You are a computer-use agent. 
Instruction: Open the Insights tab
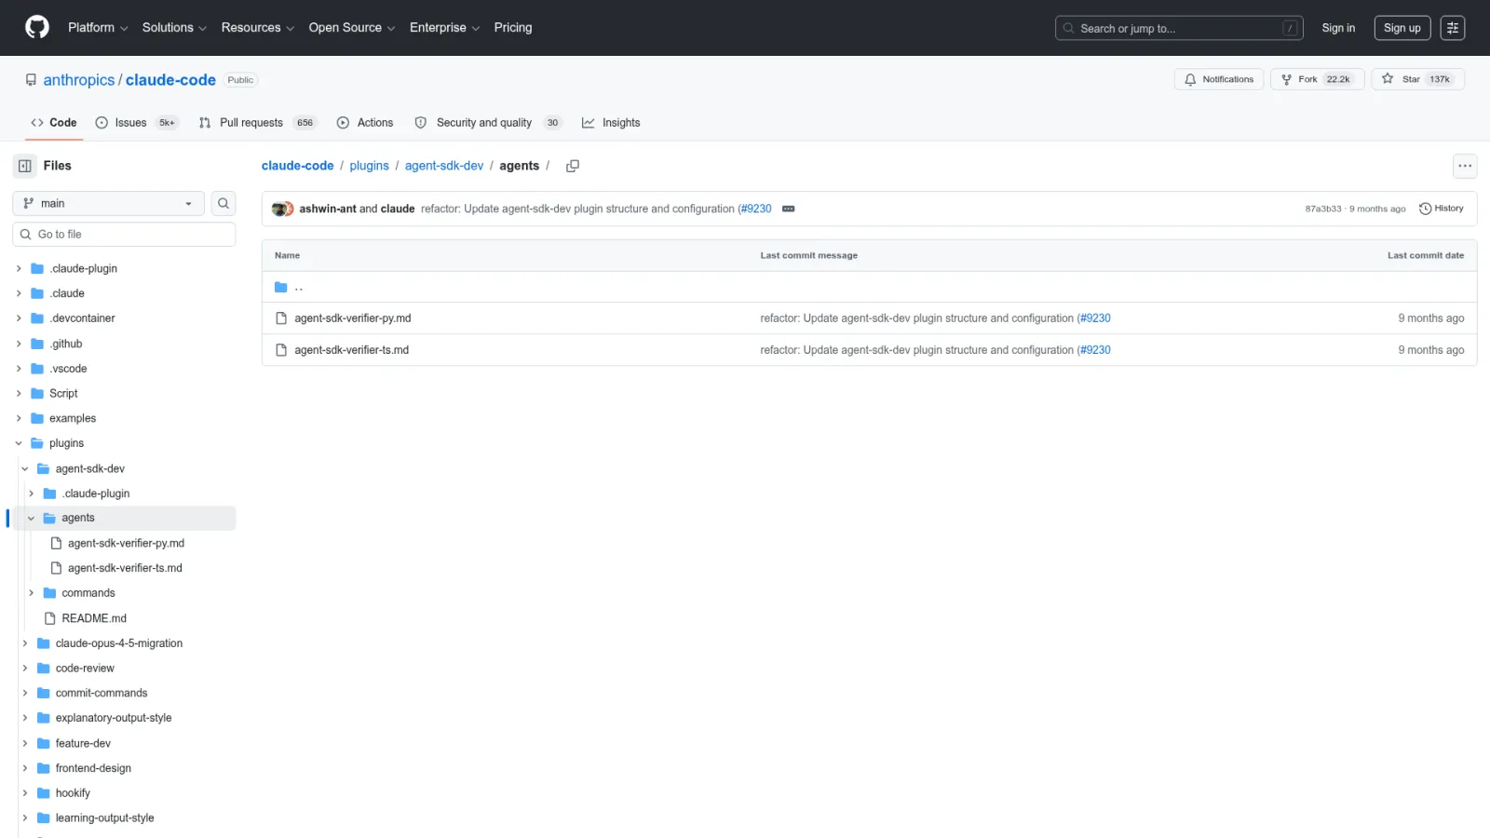click(611, 123)
